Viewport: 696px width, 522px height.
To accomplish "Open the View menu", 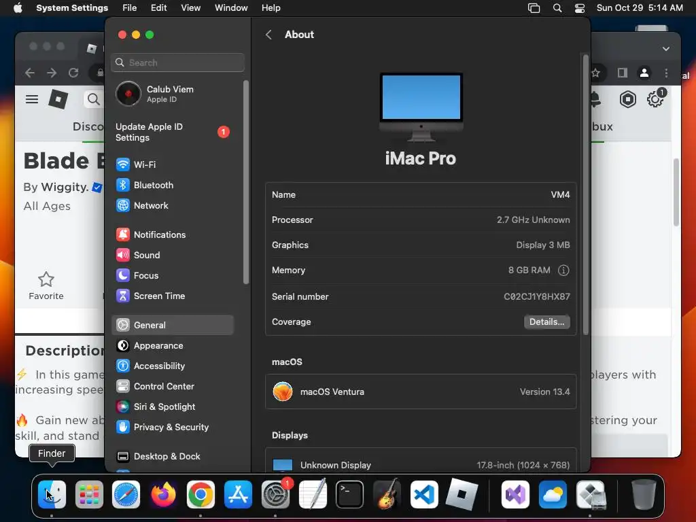I will coord(190,8).
